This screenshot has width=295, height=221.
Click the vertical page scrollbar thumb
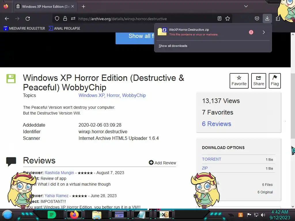[x=293, y=106]
